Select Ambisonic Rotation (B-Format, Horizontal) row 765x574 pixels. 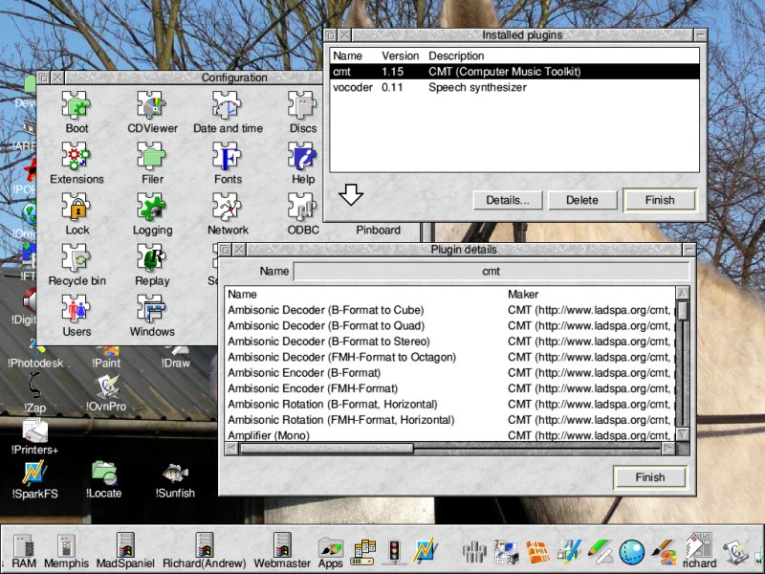[449, 404]
